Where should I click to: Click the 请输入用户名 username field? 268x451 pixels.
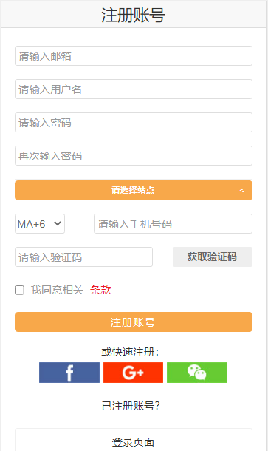click(x=134, y=89)
